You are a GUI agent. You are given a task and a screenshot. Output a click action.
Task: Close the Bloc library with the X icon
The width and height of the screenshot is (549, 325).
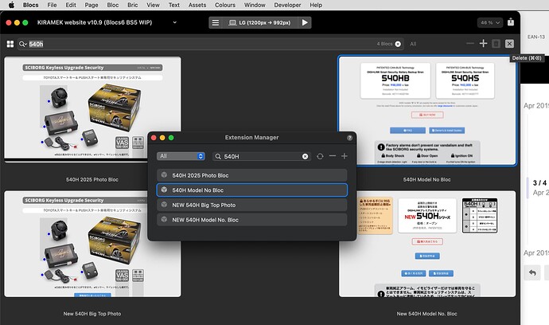[509, 44]
